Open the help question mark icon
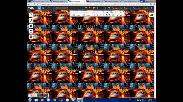 click(151, 8)
